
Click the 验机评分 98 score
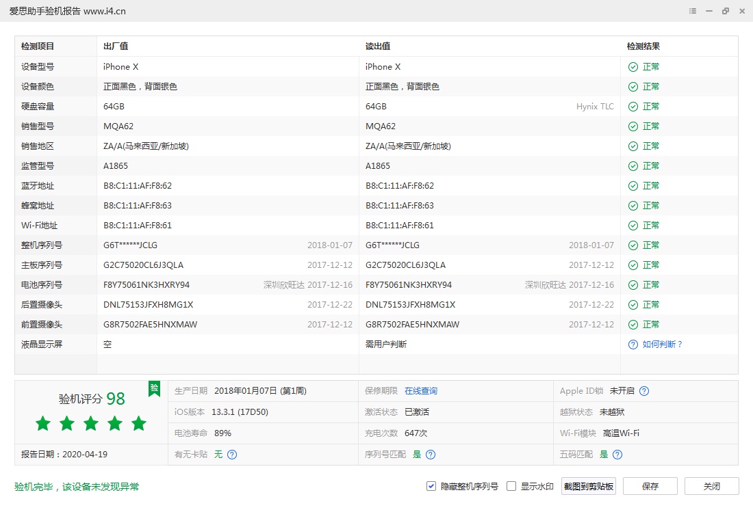point(92,399)
